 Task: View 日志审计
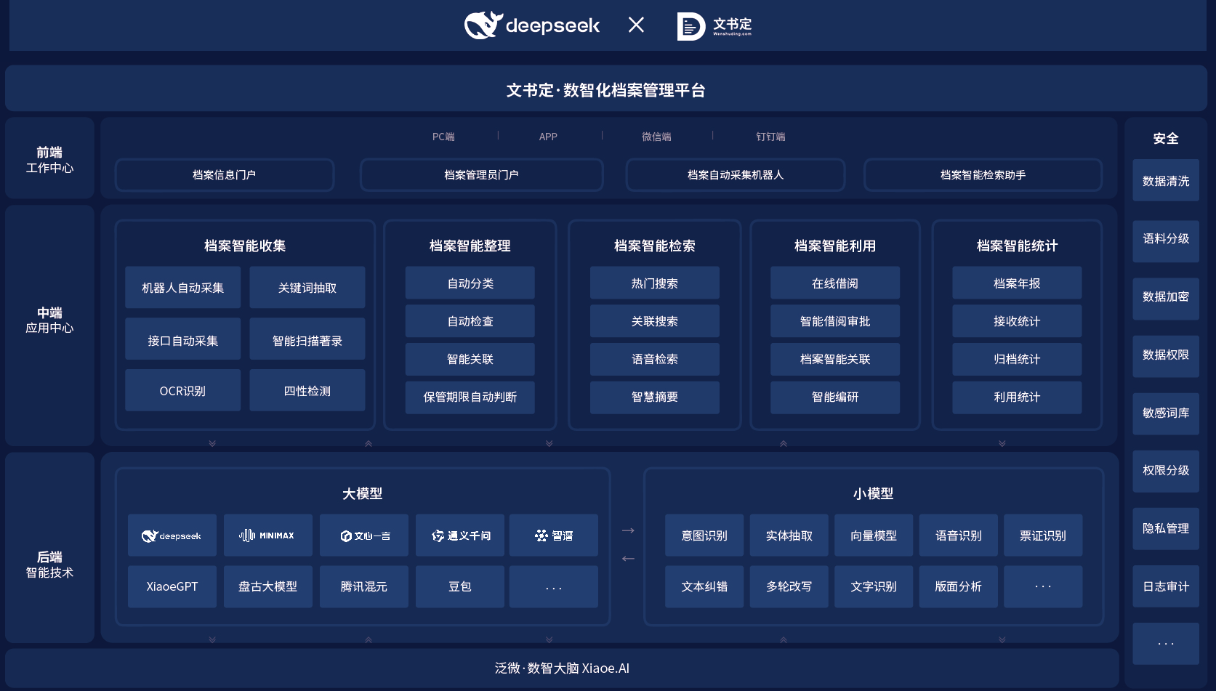[1166, 586]
